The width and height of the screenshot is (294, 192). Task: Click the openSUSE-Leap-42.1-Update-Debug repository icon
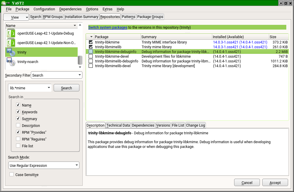(11, 33)
